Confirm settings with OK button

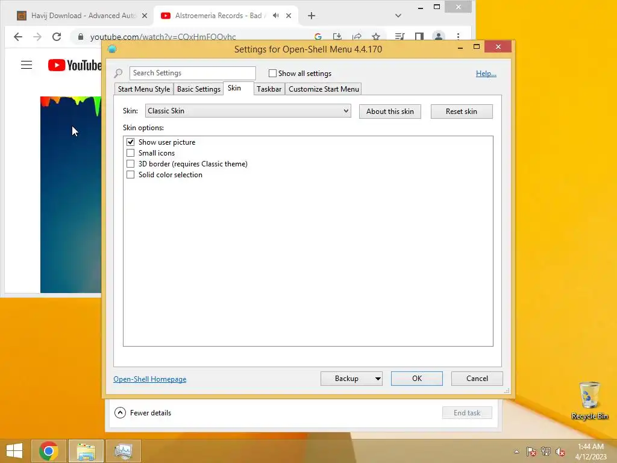[417, 379]
